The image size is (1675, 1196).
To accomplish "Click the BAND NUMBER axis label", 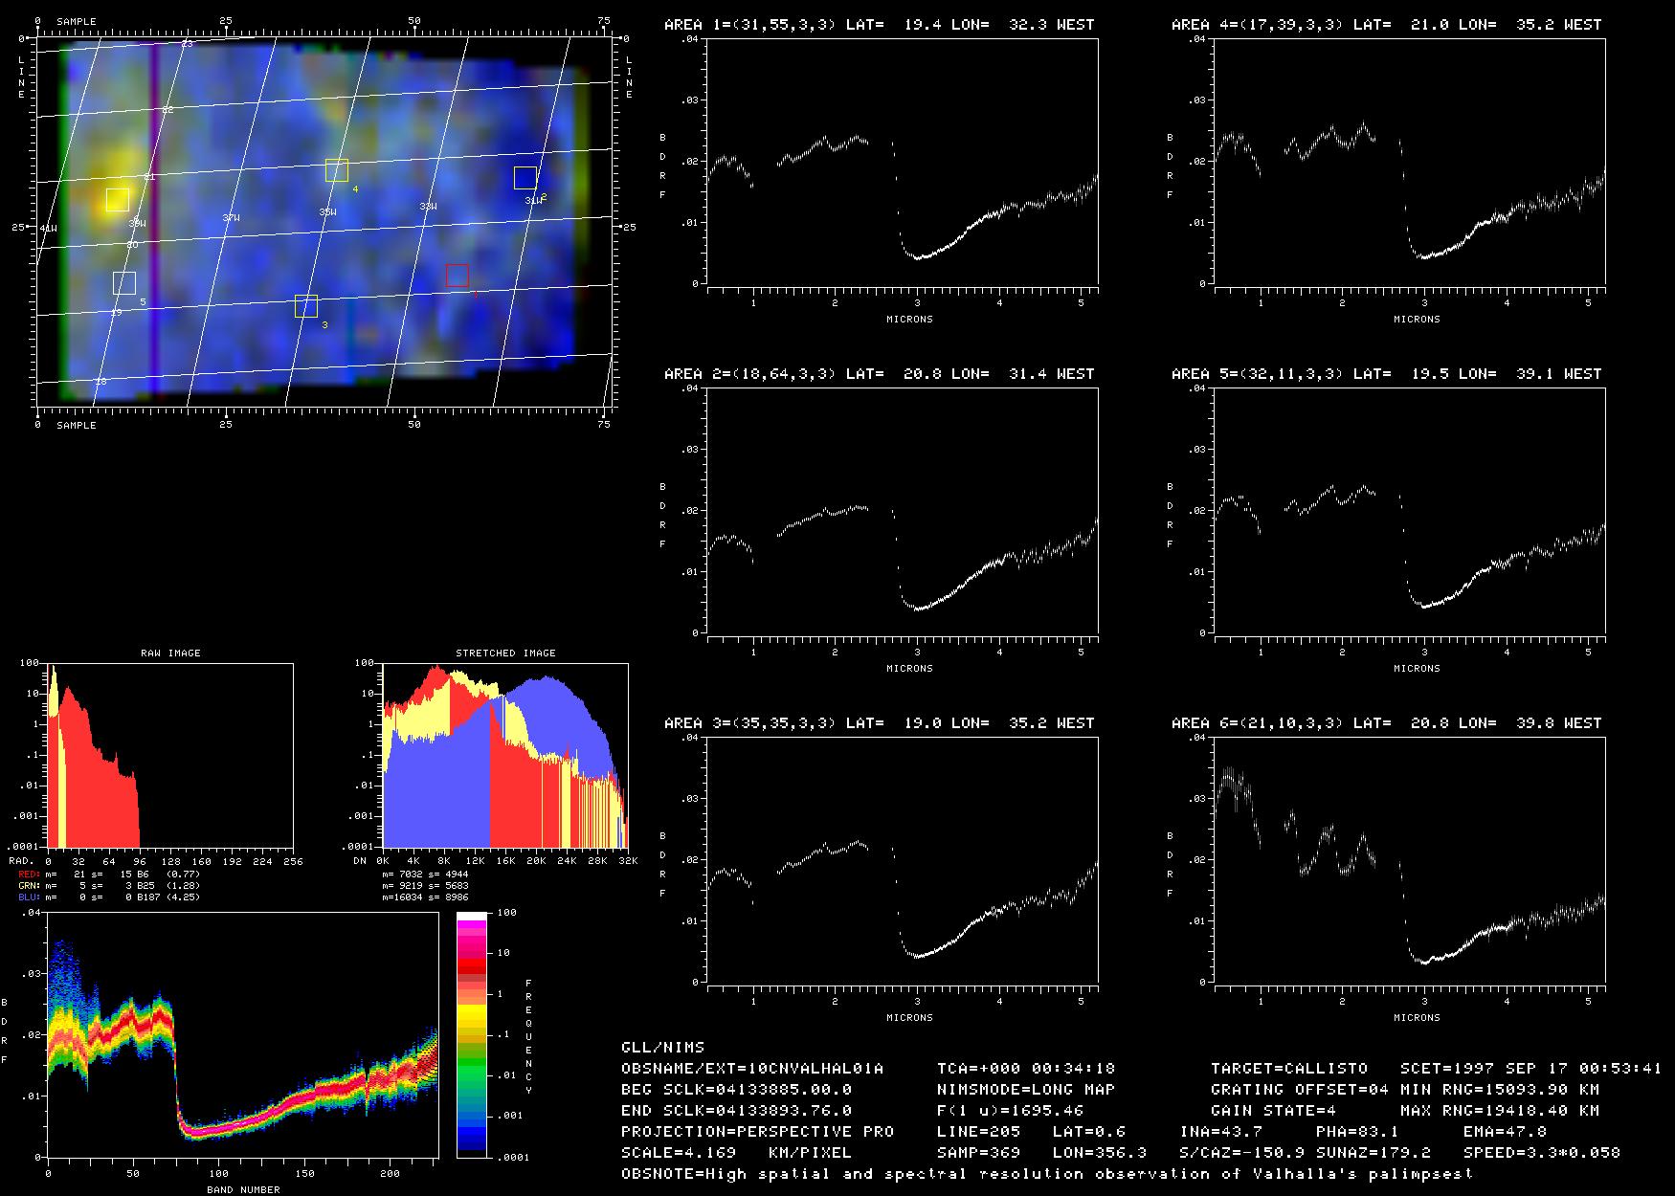I will click(x=243, y=1189).
